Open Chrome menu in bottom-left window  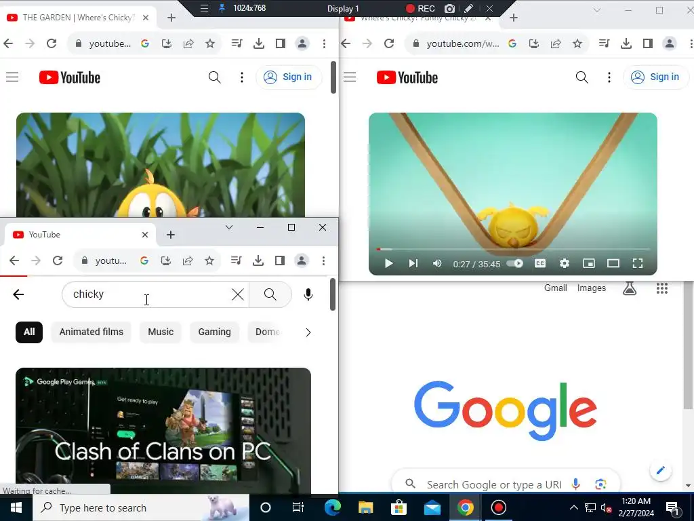(323, 260)
